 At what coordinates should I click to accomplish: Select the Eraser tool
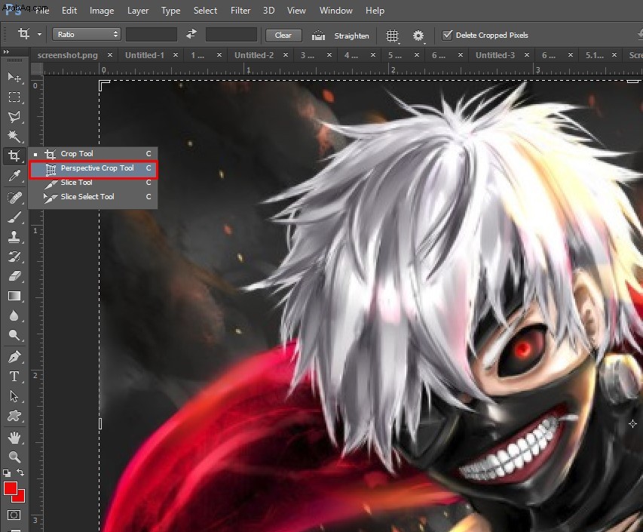tap(14, 276)
